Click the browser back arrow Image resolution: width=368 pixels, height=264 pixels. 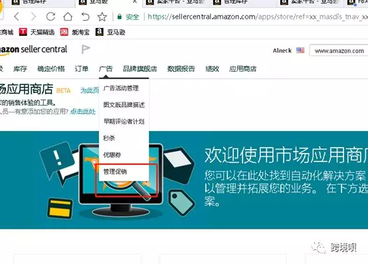coord(17,17)
